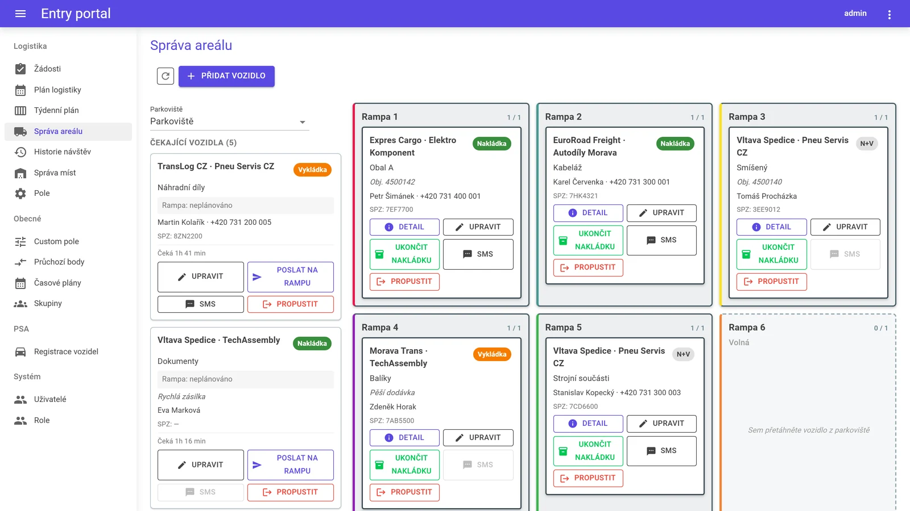The image size is (910, 511).
Task: Open Detail for Expres Cargo on Rampa 1
Action: point(404,227)
